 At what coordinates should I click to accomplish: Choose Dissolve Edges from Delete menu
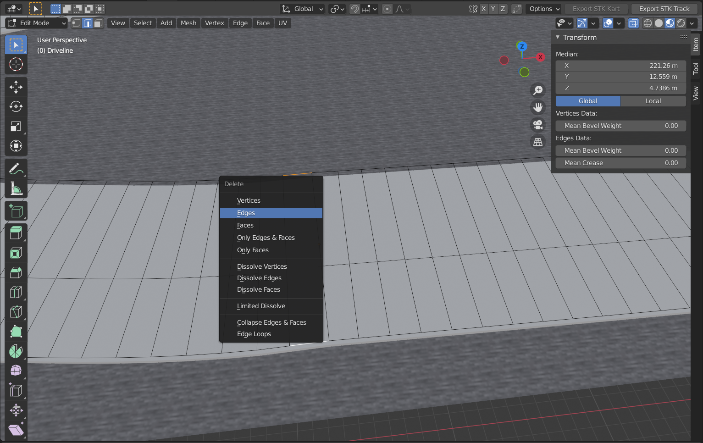[x=259, y=278]
